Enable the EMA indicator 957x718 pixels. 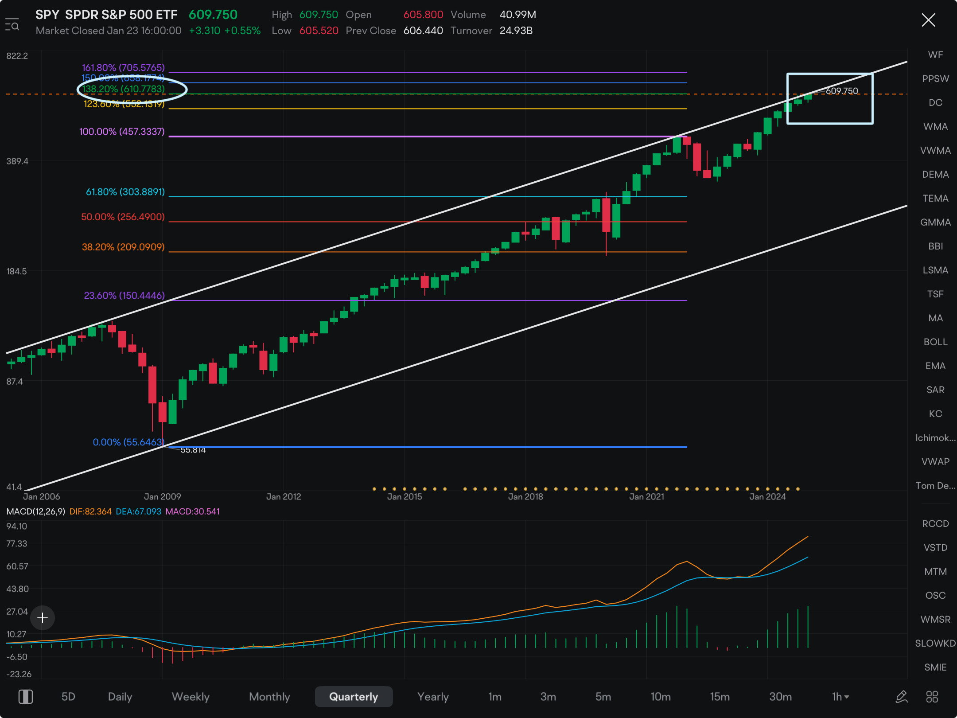tap(935, 366)
